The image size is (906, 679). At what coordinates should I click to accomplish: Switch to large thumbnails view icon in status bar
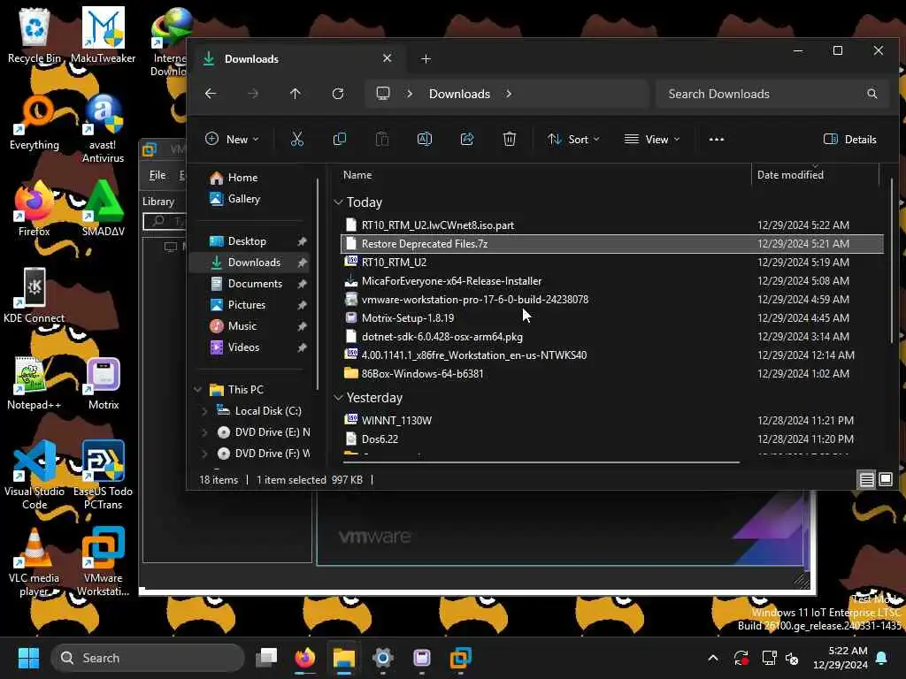click(885, 479)
